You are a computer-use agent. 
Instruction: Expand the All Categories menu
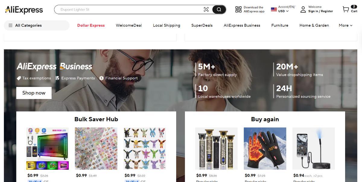(x=37, y=25)
